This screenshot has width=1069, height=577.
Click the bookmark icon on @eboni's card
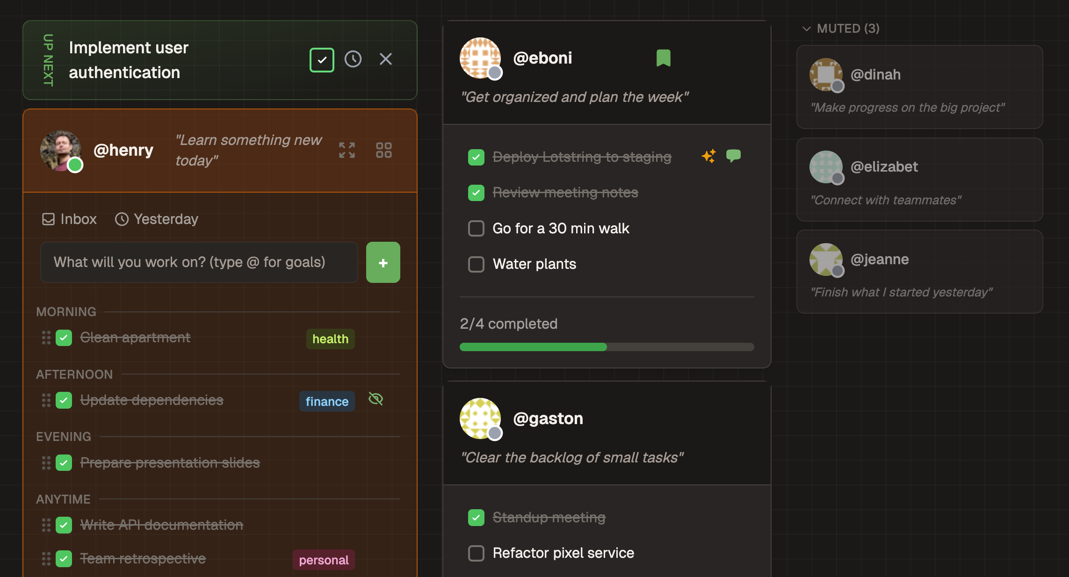(x=664, y=58)
